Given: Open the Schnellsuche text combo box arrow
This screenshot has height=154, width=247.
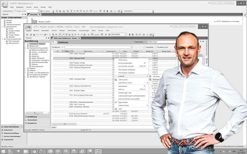Looking at the screenshot, I should point(131,47).
